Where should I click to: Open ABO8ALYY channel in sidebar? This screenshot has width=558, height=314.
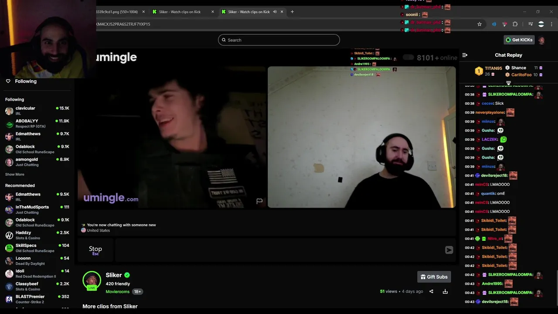point(37,123)
